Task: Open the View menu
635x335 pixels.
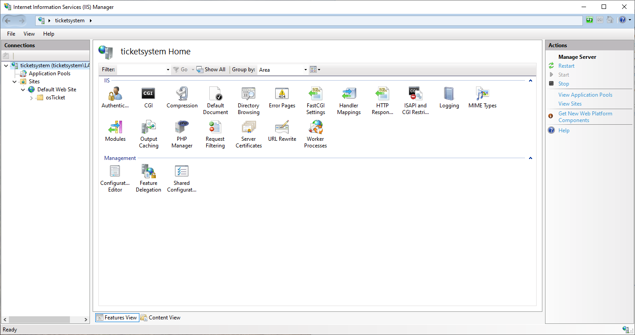Action: (29, 34)
